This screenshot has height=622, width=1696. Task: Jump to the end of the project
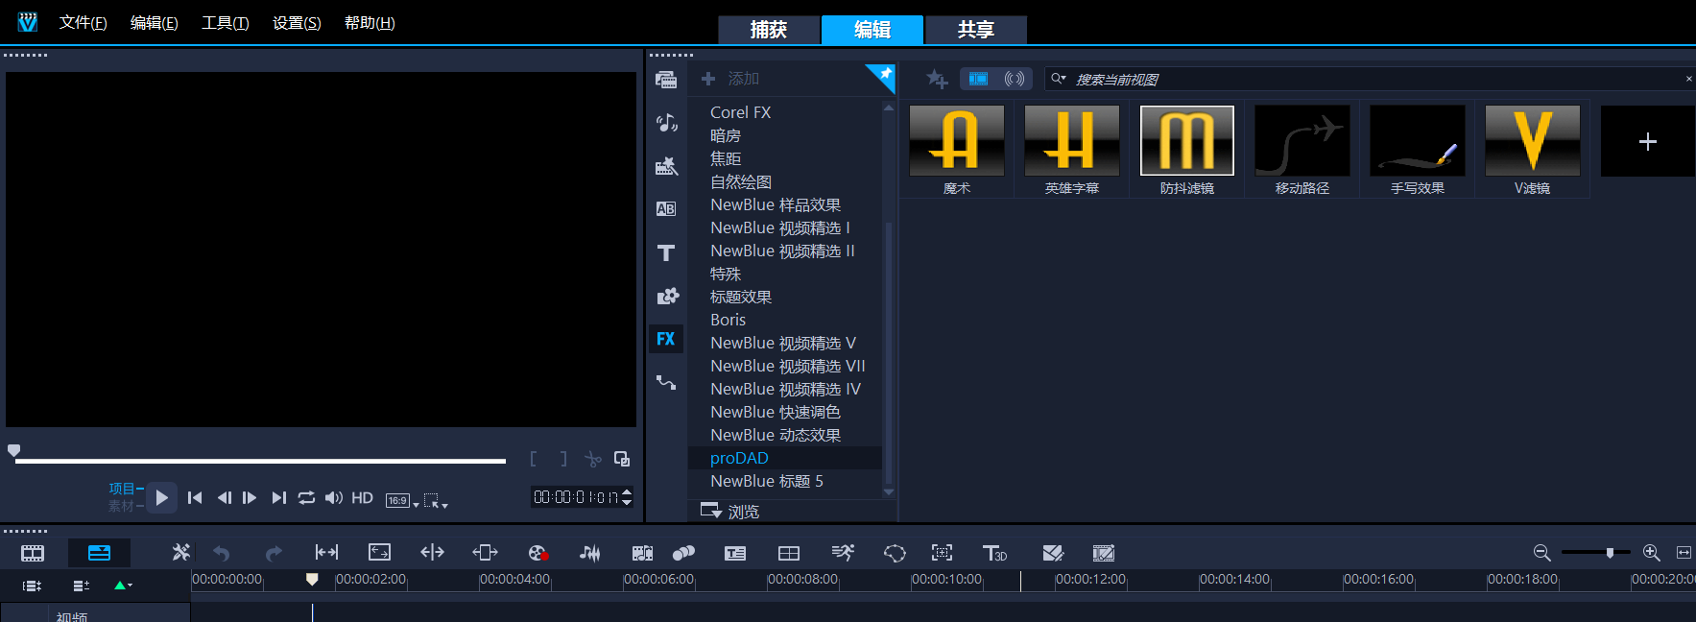pos(278,497)
